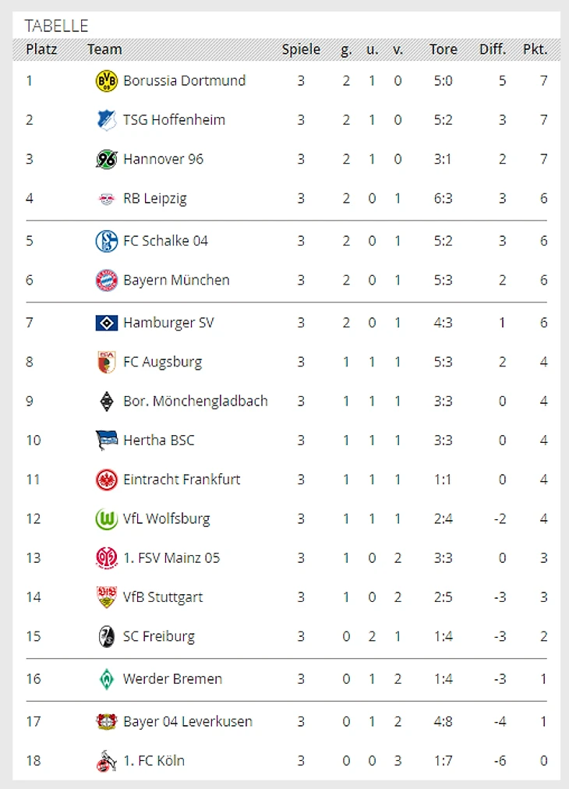569x789 pixels.
Task: Click the Hamburger SV diamond logo
Action: pos(106,323)
